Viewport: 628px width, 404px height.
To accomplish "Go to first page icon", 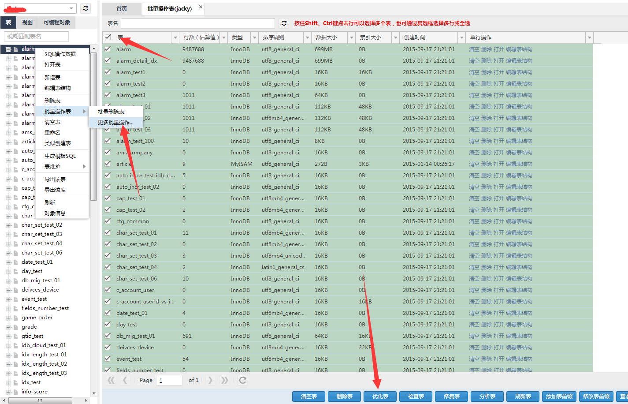I will (x=111, y=380).
